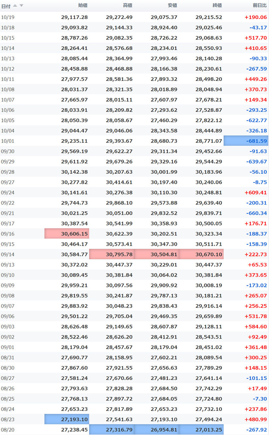Image resolution: width=269 pixels, height=435 pixels.
Task: Select the 09/15 date cell
Action: [x=8, y=244]
